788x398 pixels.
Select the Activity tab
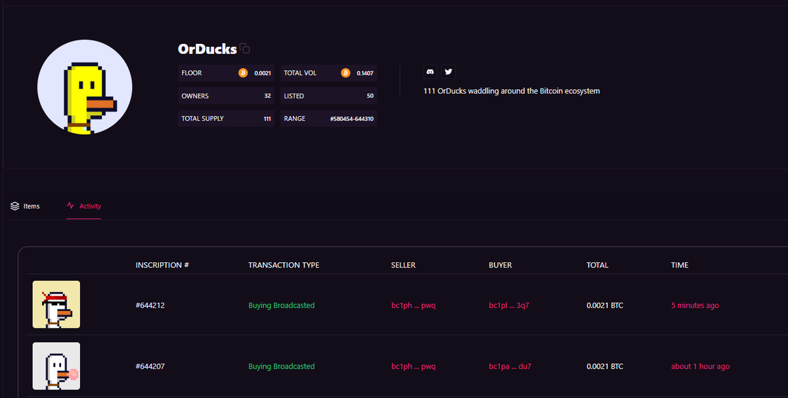(84, 206)
